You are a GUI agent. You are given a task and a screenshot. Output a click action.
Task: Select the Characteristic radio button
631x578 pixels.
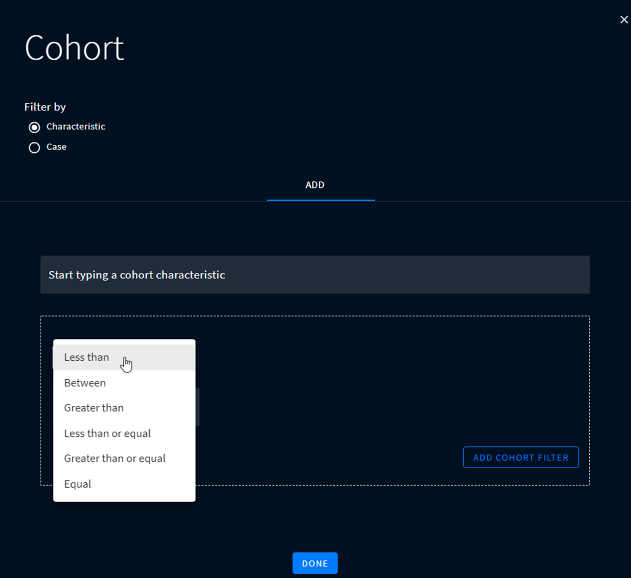(x=34, y=127)
